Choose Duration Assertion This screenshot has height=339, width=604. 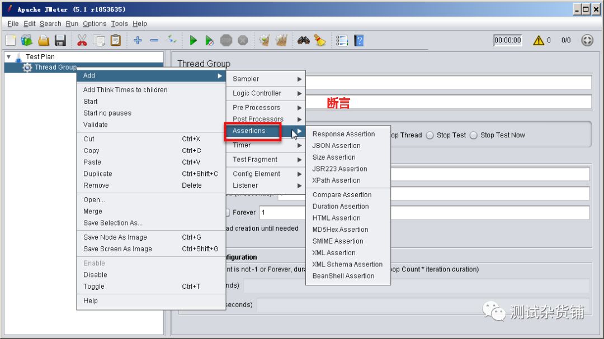point(348,206)
